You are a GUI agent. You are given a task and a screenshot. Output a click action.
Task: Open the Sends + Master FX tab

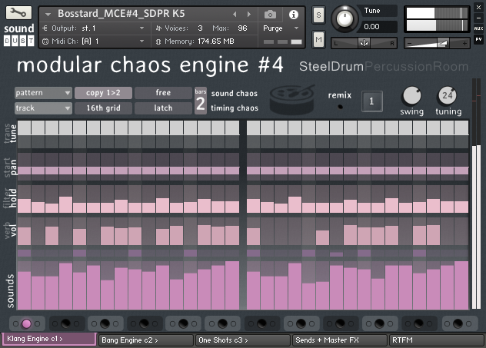[x=340, y=340]
